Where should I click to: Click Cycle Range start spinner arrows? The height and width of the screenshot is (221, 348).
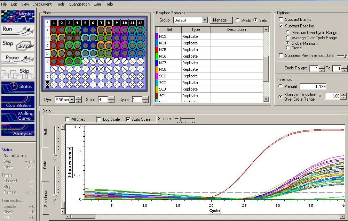(x=322, y=69)
